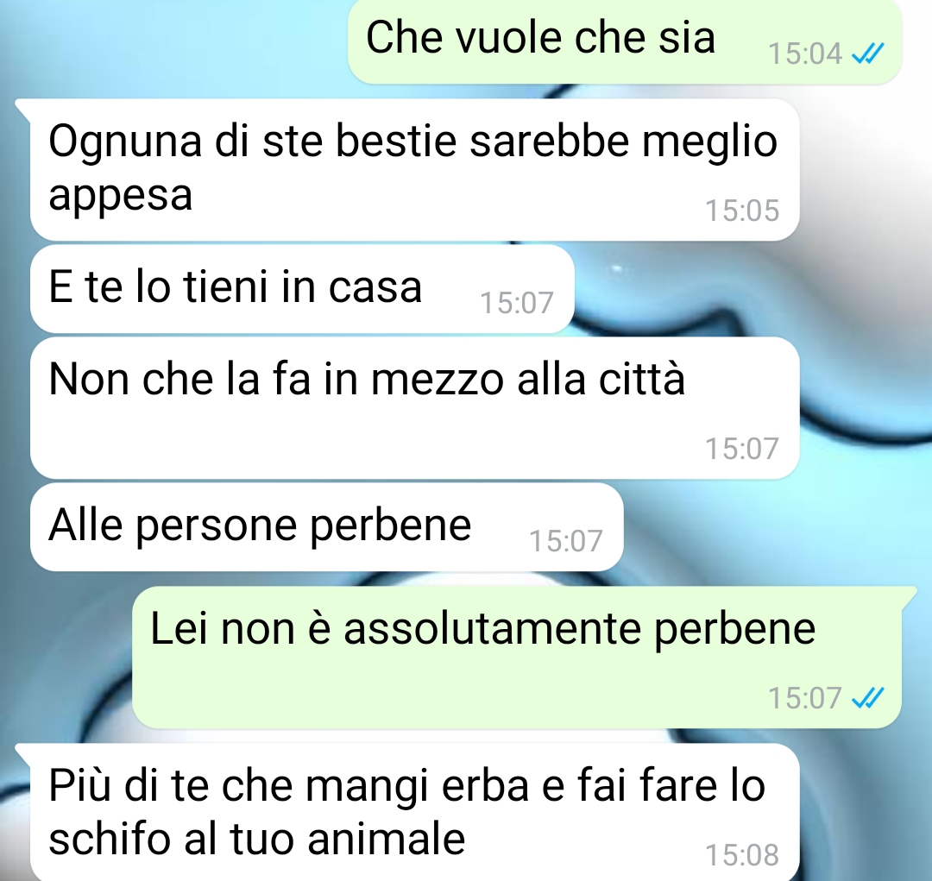Tap 15:07 timestamp on 'Non che la fa' bubble
This screenshot has width=932, height=881.
click(x=742, y=449)
